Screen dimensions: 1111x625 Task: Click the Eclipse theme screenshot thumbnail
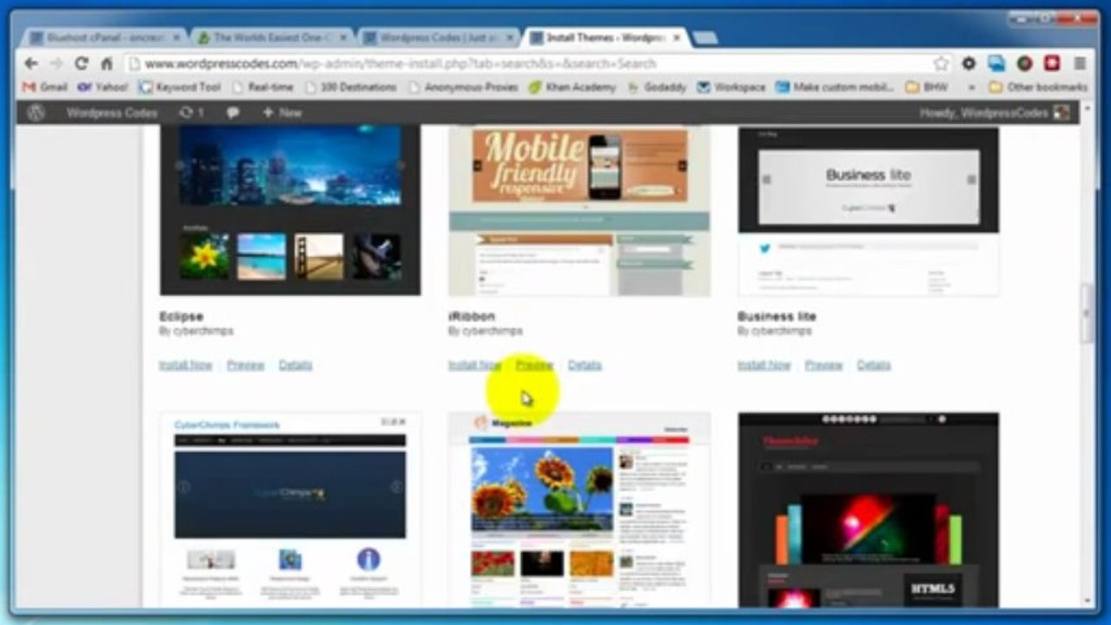(x=290, y=211)
